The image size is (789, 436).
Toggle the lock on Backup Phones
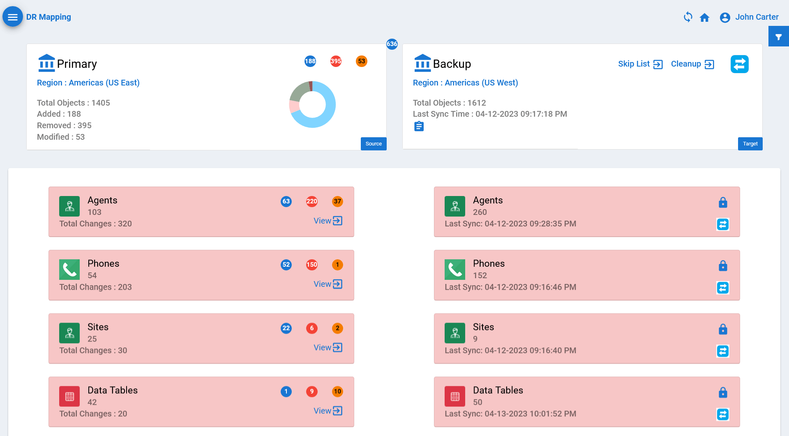coord(723,265)
